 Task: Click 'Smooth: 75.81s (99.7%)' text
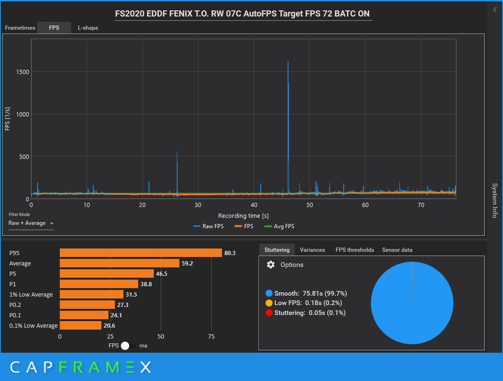coord(311,293)
